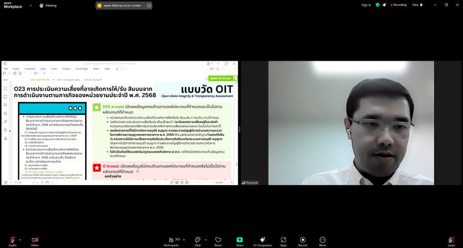The width and height of the screenshot is (463, 248).
Task: Open the Participants panel
Action: 171,239
